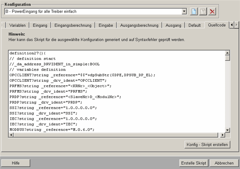This screenshot has height=169, width=240.
Task: Click the red X delete configuration icon
Action: 212,12
